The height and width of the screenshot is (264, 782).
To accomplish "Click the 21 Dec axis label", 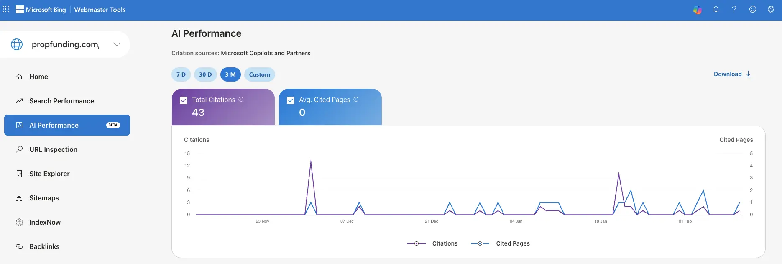I will (432, 221).
